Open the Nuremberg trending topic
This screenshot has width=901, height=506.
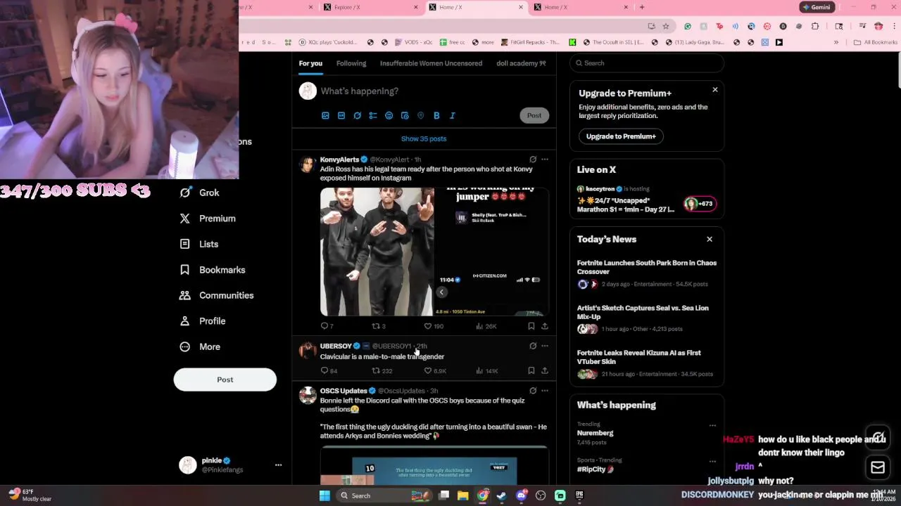(595, 433)
